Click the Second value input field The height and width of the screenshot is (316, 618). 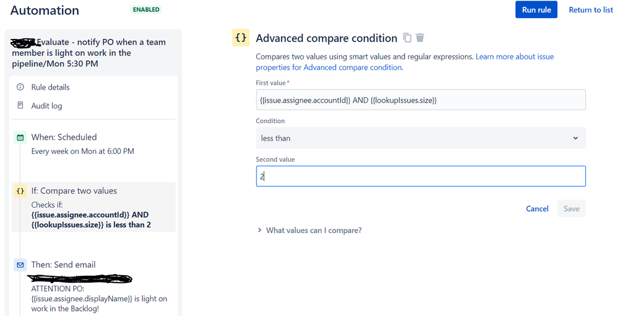pyautogui.click(x=421, y=176)
